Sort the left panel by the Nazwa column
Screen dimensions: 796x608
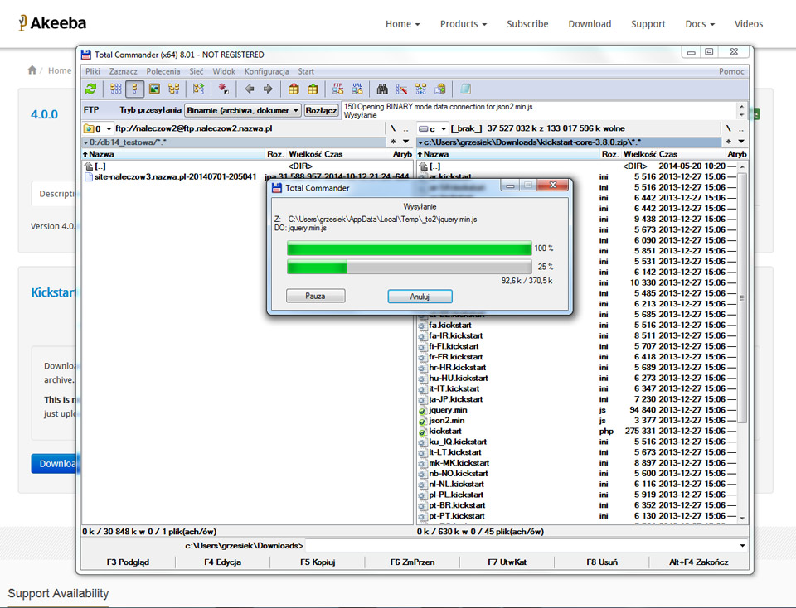(173, 154)
